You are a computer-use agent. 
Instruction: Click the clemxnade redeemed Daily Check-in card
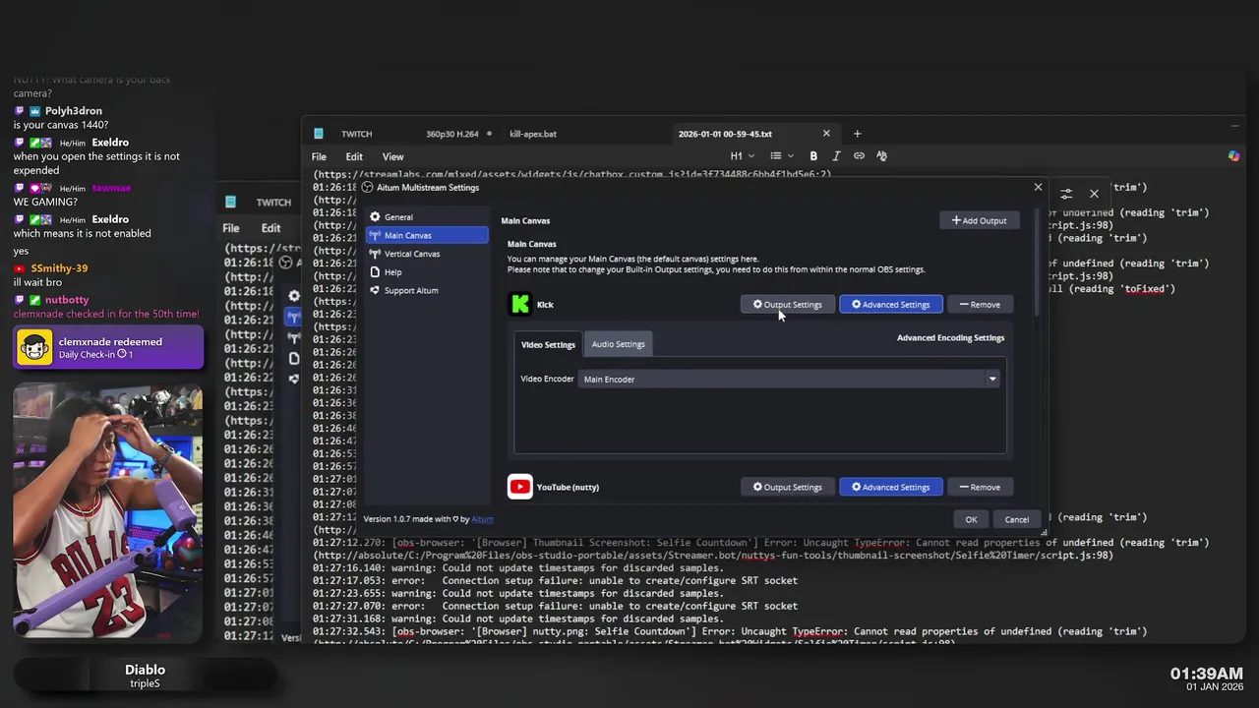click(x=108, y=347)
